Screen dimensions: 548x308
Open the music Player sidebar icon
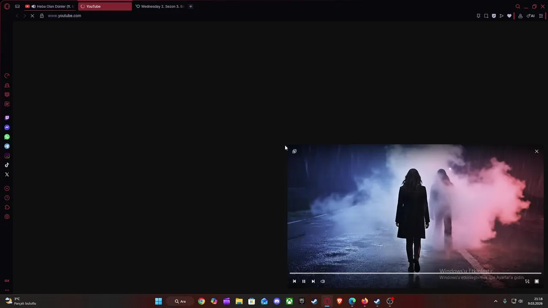[7, 188]
